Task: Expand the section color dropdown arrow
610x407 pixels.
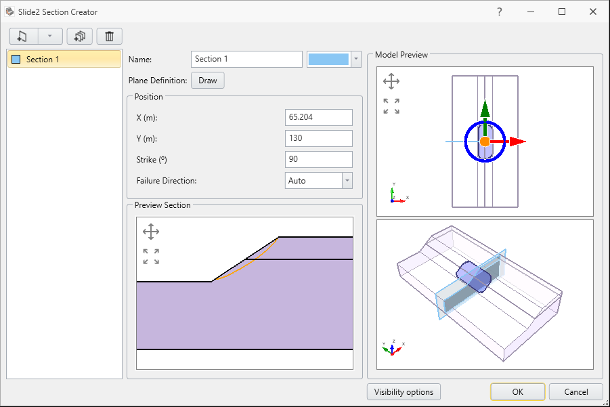Action: [355, 59]
